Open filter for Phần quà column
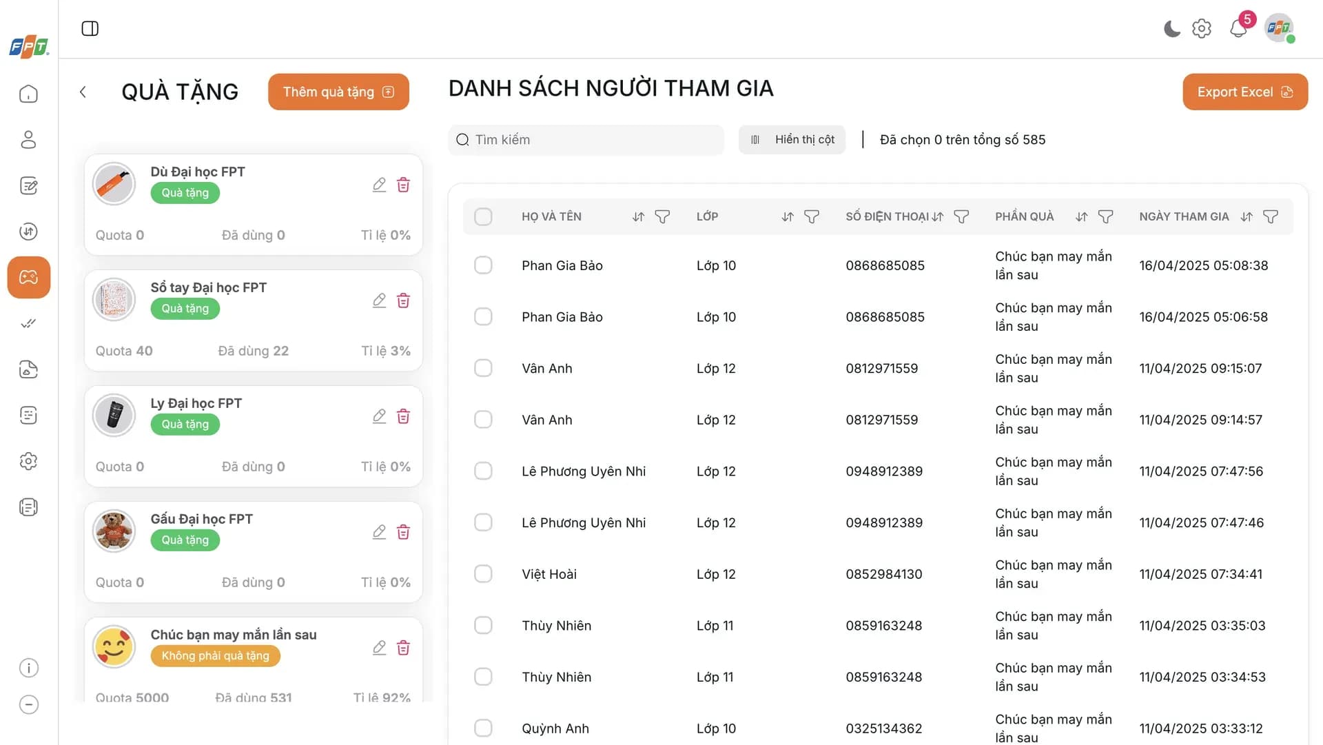Image resolution: width=1323 pixels, height=745 pixels. click(x=1105, y=217)
